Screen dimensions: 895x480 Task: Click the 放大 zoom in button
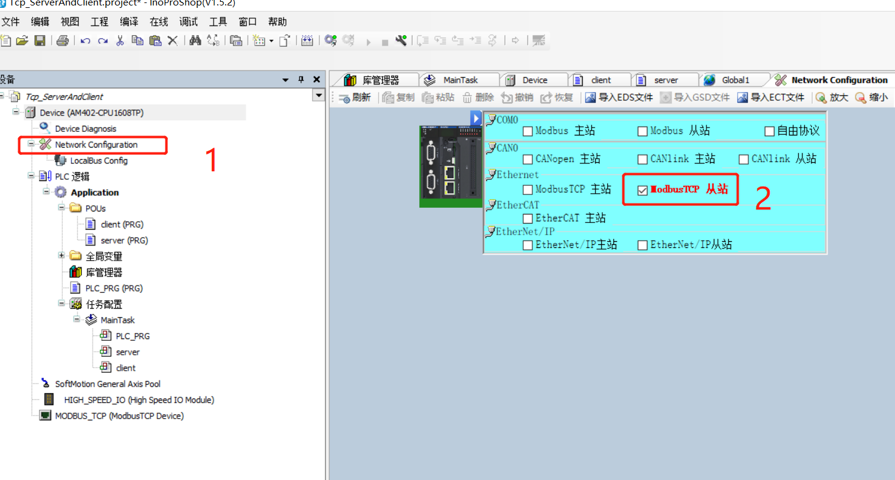pyautogui.click(x=832, y=97)
